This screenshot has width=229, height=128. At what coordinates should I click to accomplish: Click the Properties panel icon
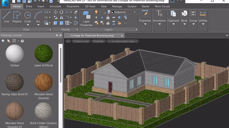point(145,14)
